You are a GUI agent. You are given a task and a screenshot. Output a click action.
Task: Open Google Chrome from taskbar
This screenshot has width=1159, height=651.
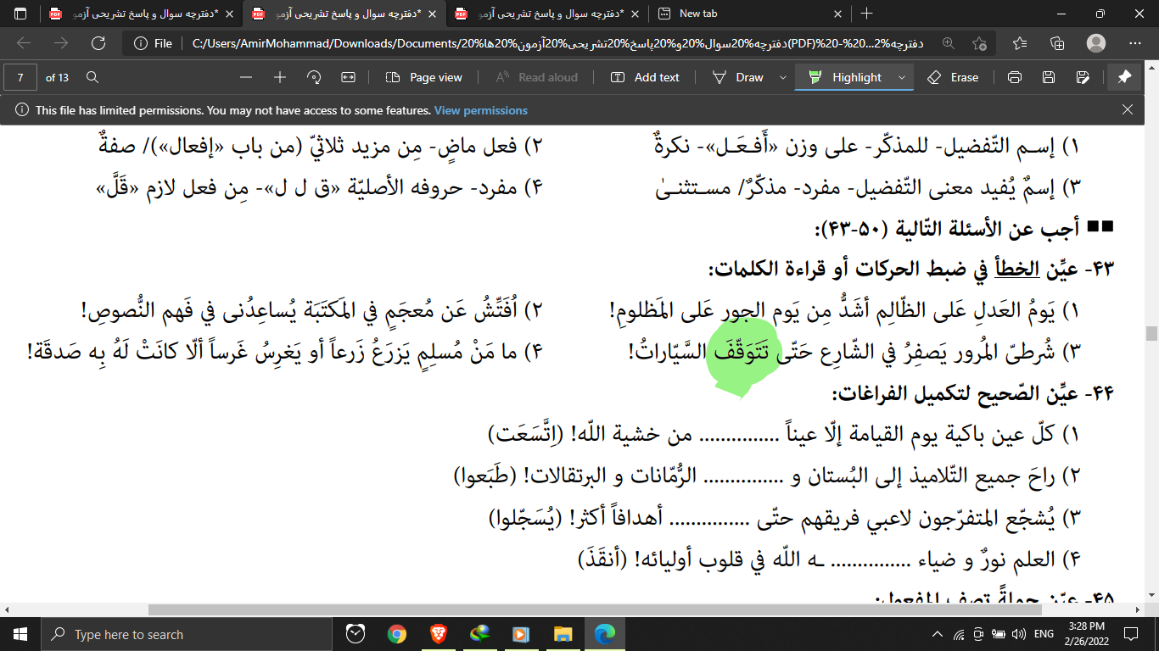396,634
